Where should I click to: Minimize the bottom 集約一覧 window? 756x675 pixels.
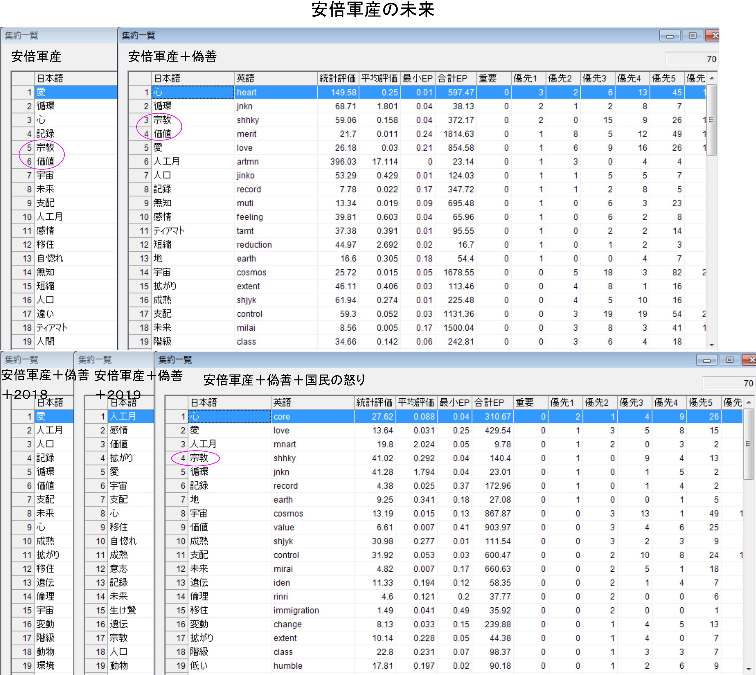tap(707, 360)
